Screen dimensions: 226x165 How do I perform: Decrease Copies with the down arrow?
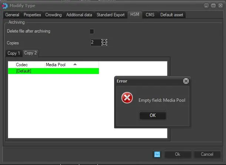pos(104,44)
